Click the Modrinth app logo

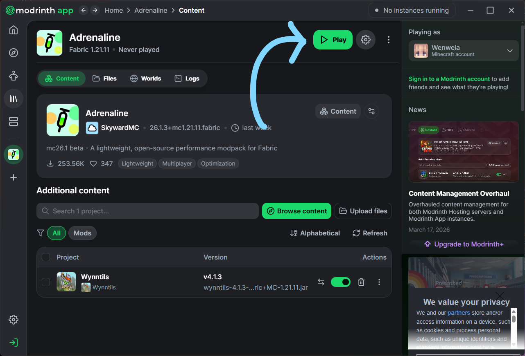[x=39, y=10]
